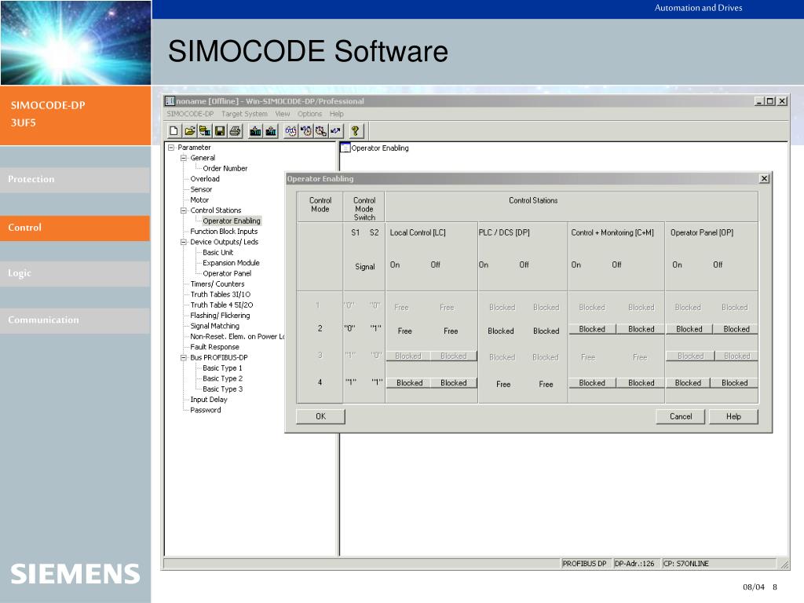Image resolution: width=804 pixels, height=603 pixels.
Task: Switch to the Logic slide tab
Action: (x=75, y=273)
